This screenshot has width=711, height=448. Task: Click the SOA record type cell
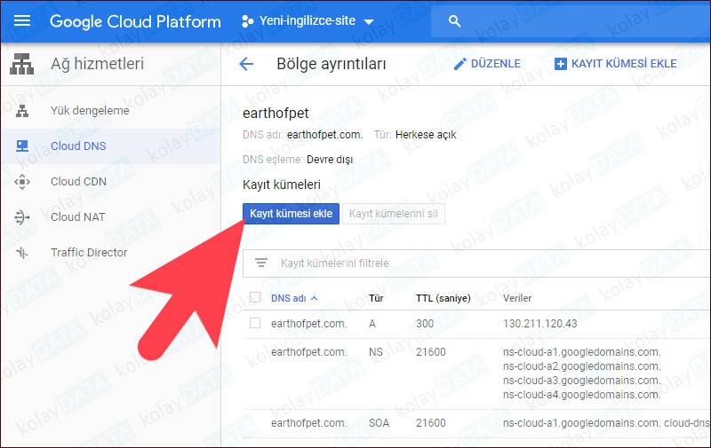click(x=379, y=423)
